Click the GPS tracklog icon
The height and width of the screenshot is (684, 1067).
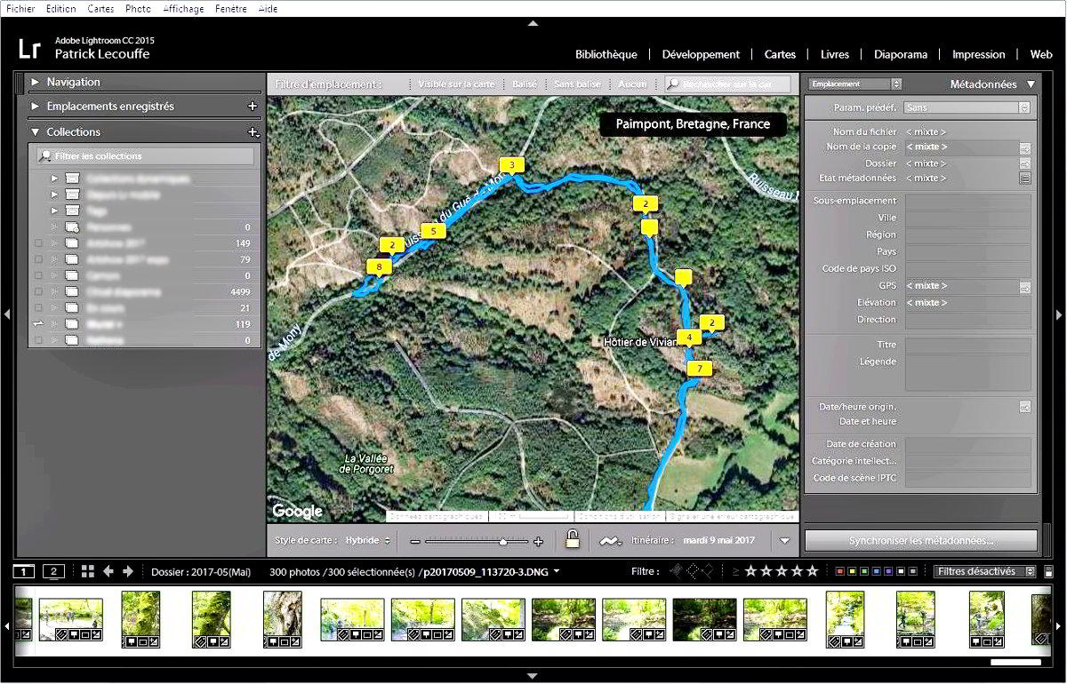point(610,540)
